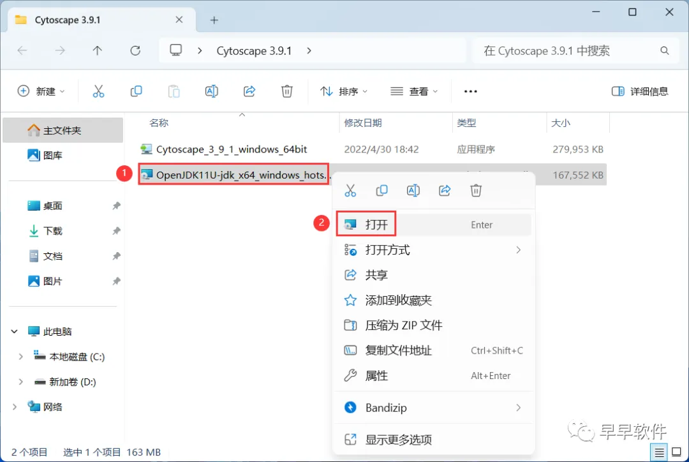The width and height of the screenshot is (689, 462).
Task: Choose 压缩为 ZIP 文件
Action: (434, 325)
